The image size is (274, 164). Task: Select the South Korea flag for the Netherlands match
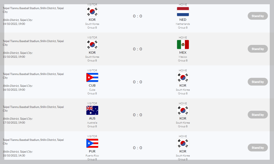click(92, 12)
